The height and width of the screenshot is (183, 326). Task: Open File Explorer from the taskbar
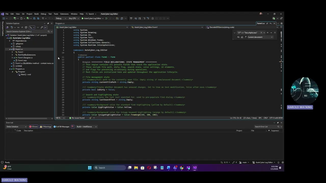pos(136,168)
